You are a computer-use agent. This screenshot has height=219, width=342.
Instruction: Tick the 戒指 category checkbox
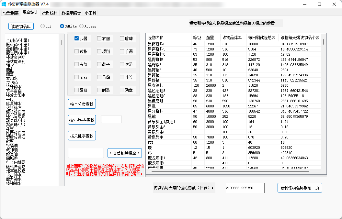click(77, 51)
